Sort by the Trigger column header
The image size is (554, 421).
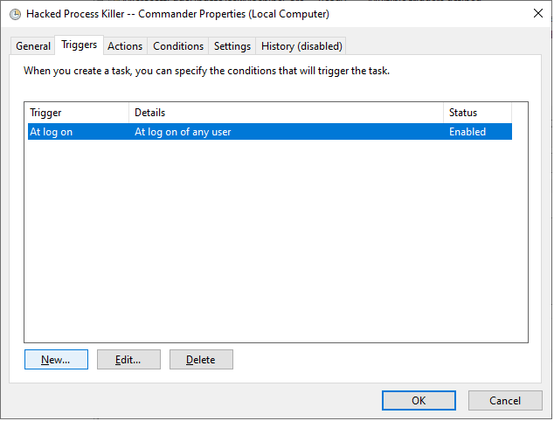(76, 113)
